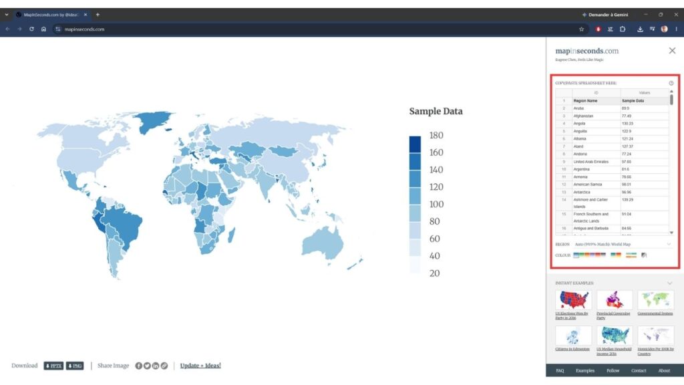Share image via Facebook icon

pos(139,366)
